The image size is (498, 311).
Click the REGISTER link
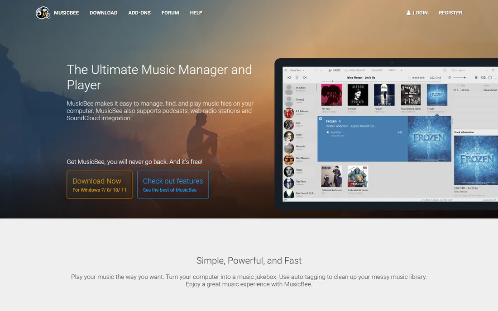click(450, 13)
